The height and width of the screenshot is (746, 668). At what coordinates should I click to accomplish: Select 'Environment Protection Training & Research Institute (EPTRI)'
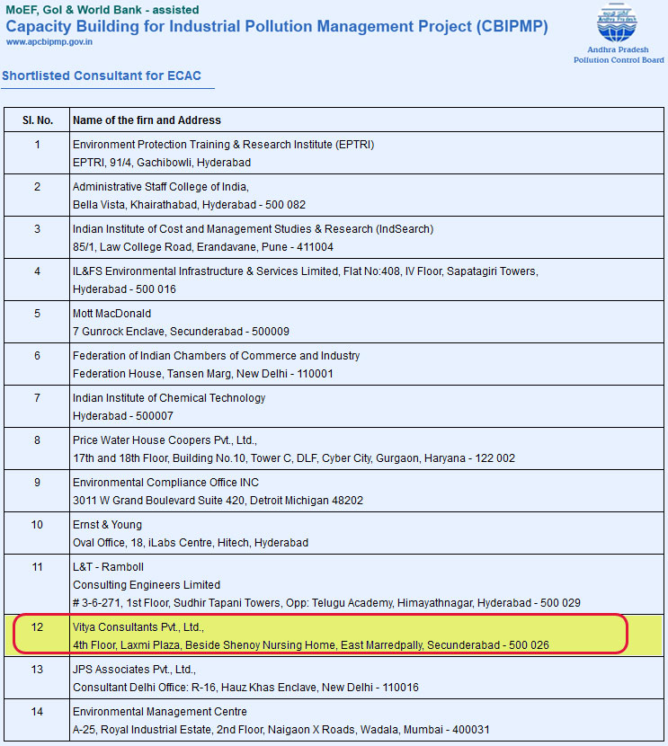click(223, 145)
